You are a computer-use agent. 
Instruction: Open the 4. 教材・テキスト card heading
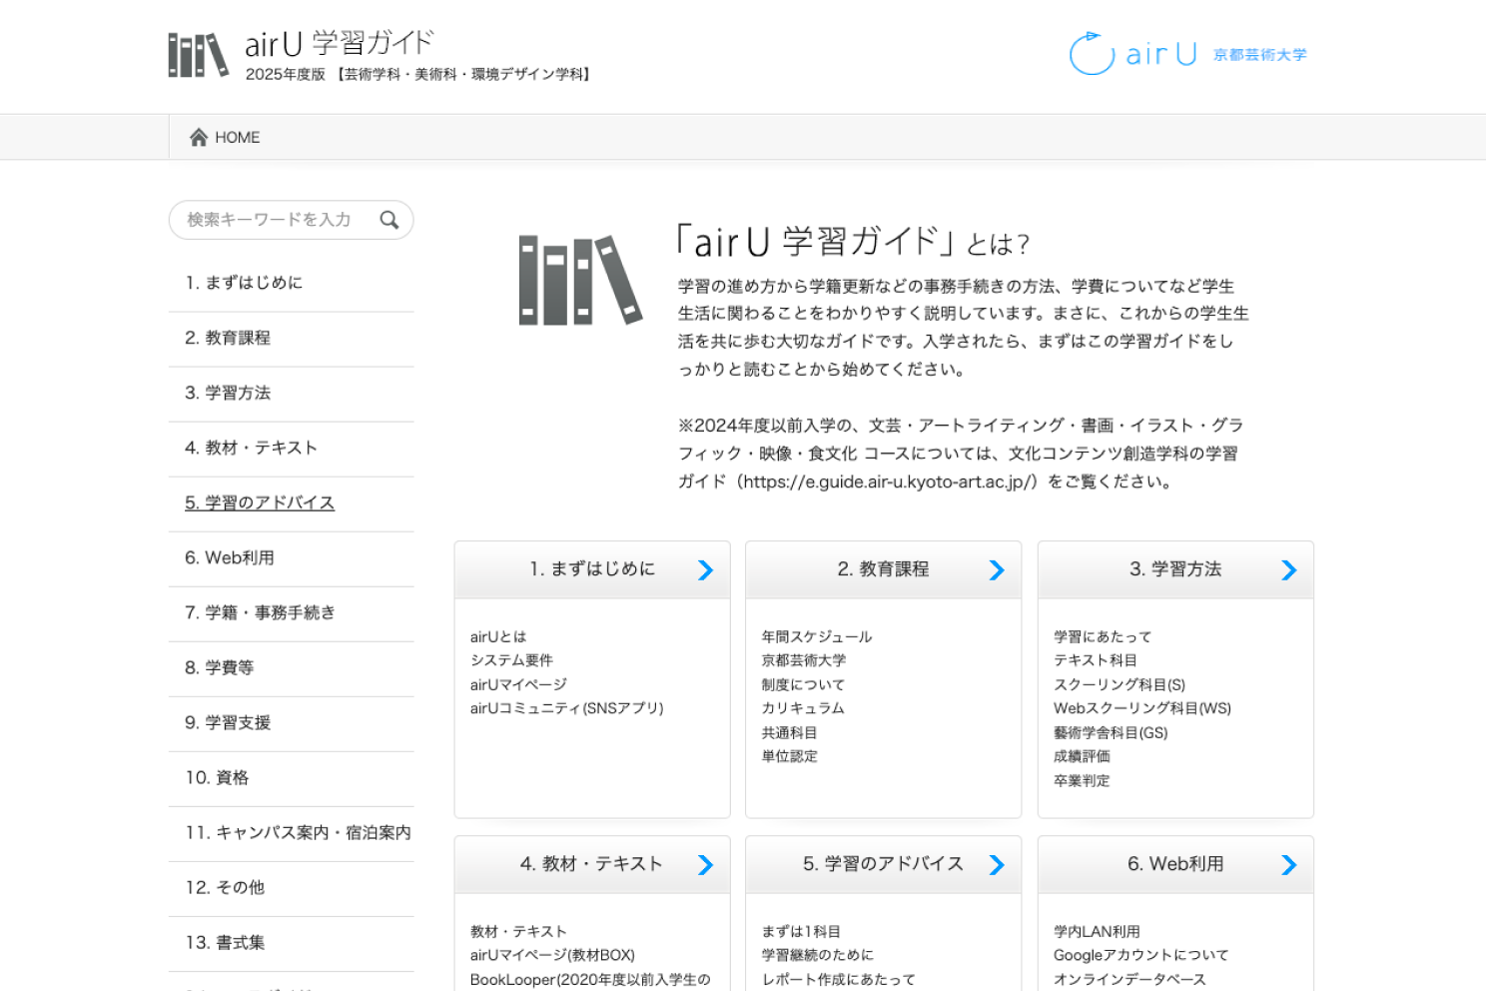pyautogui.click(x=591, y=864)
